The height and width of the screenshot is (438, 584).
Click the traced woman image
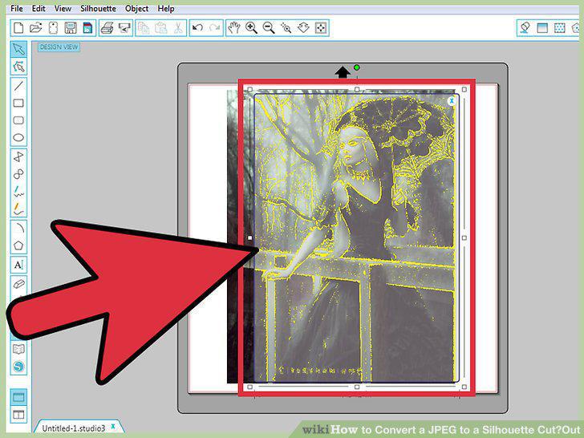coord(358,238)
